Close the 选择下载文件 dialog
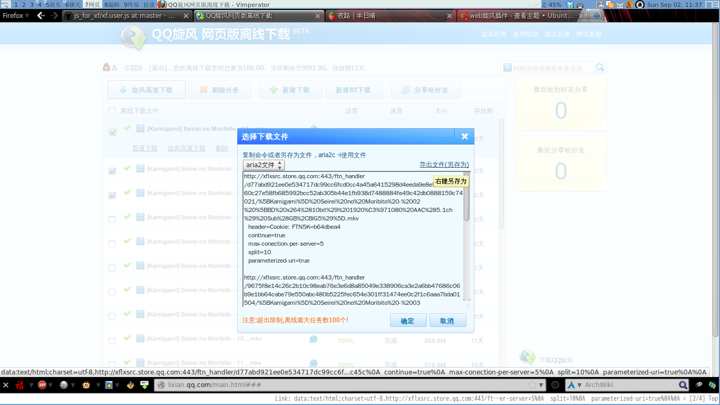The width and height of the screenshot is (720, 405). (x=464, y=136)
